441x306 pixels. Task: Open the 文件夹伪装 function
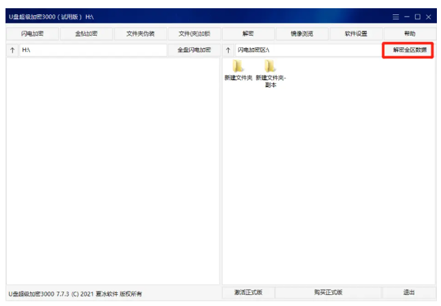[x=140, y=34]
